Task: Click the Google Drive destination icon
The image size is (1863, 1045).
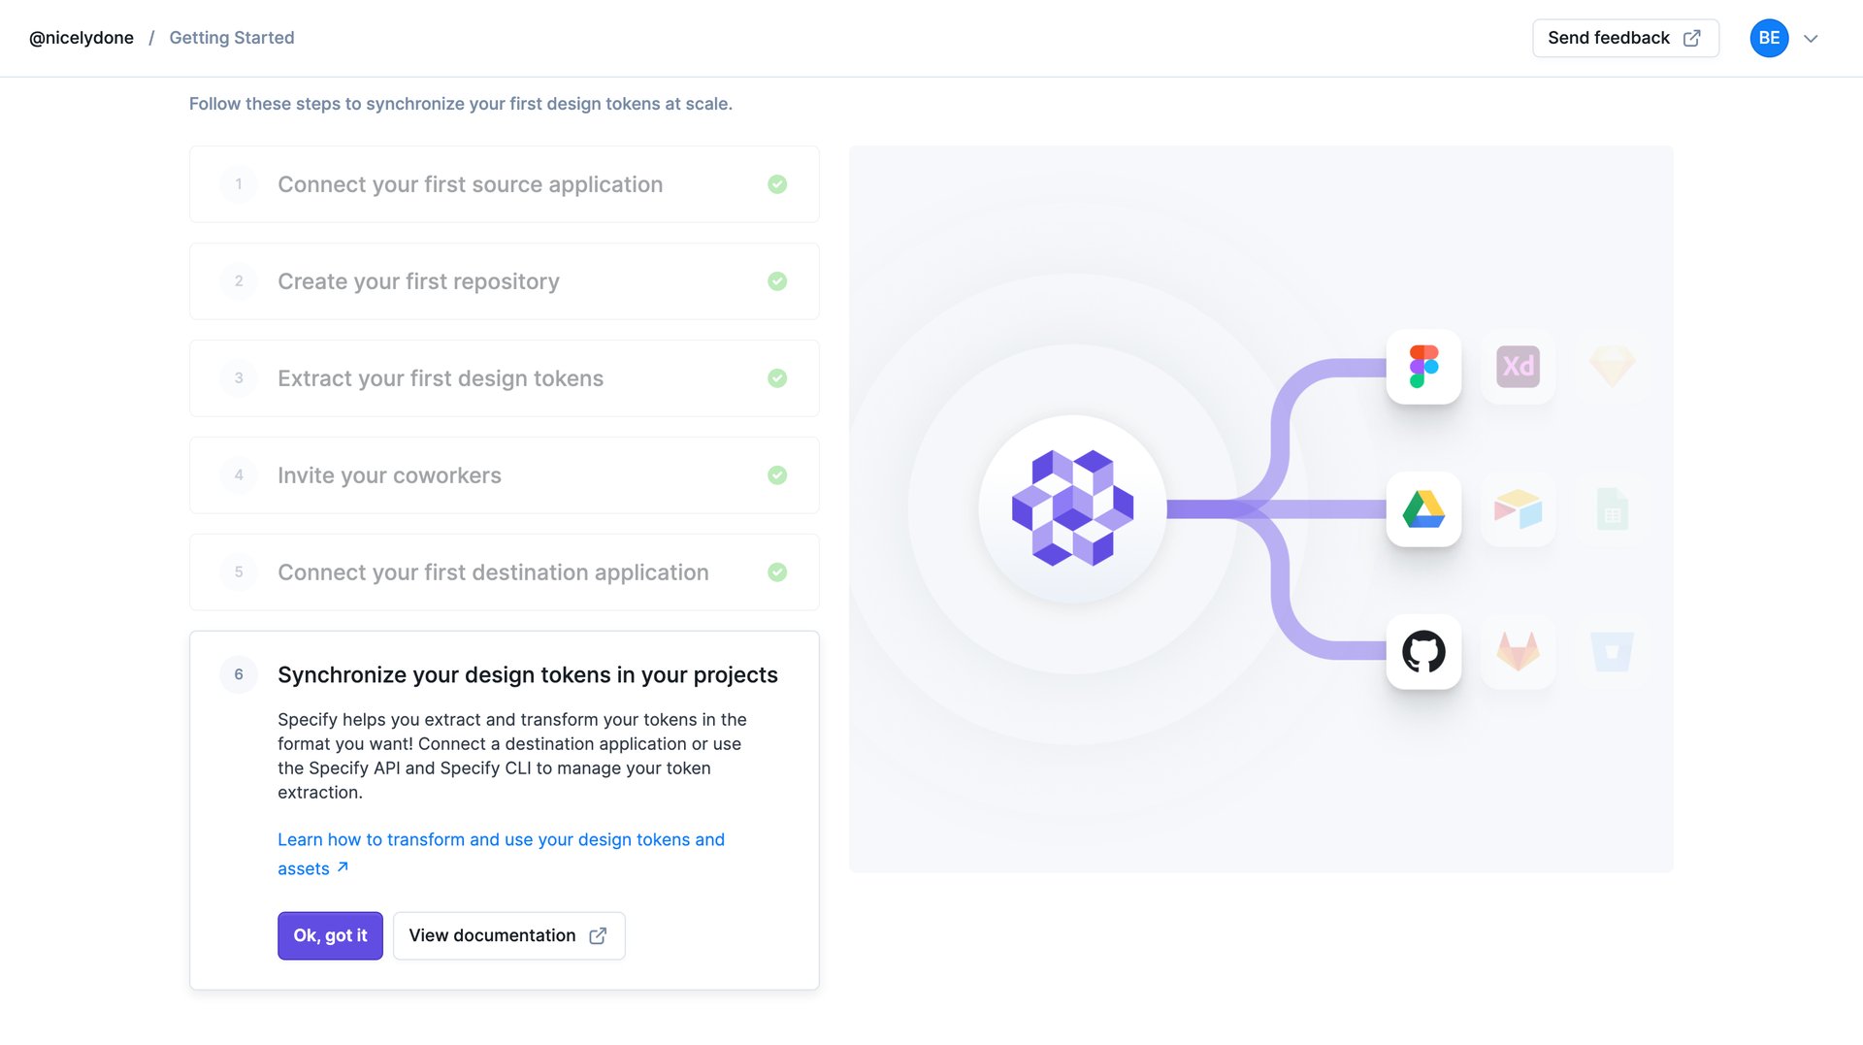Action: [x=1423, y=509]
